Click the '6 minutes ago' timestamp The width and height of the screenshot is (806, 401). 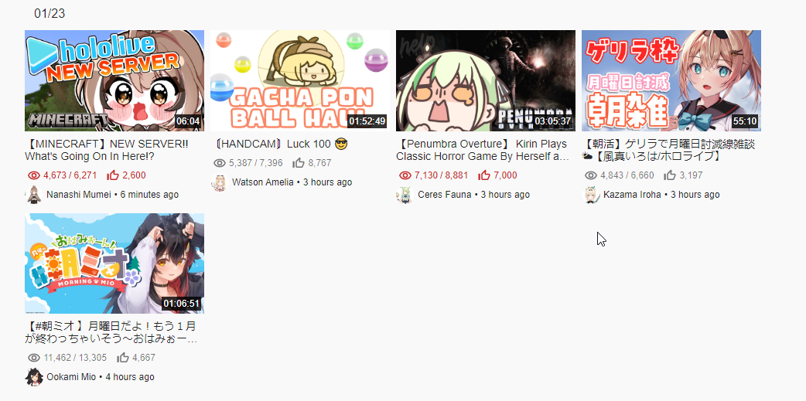(149, 195)
